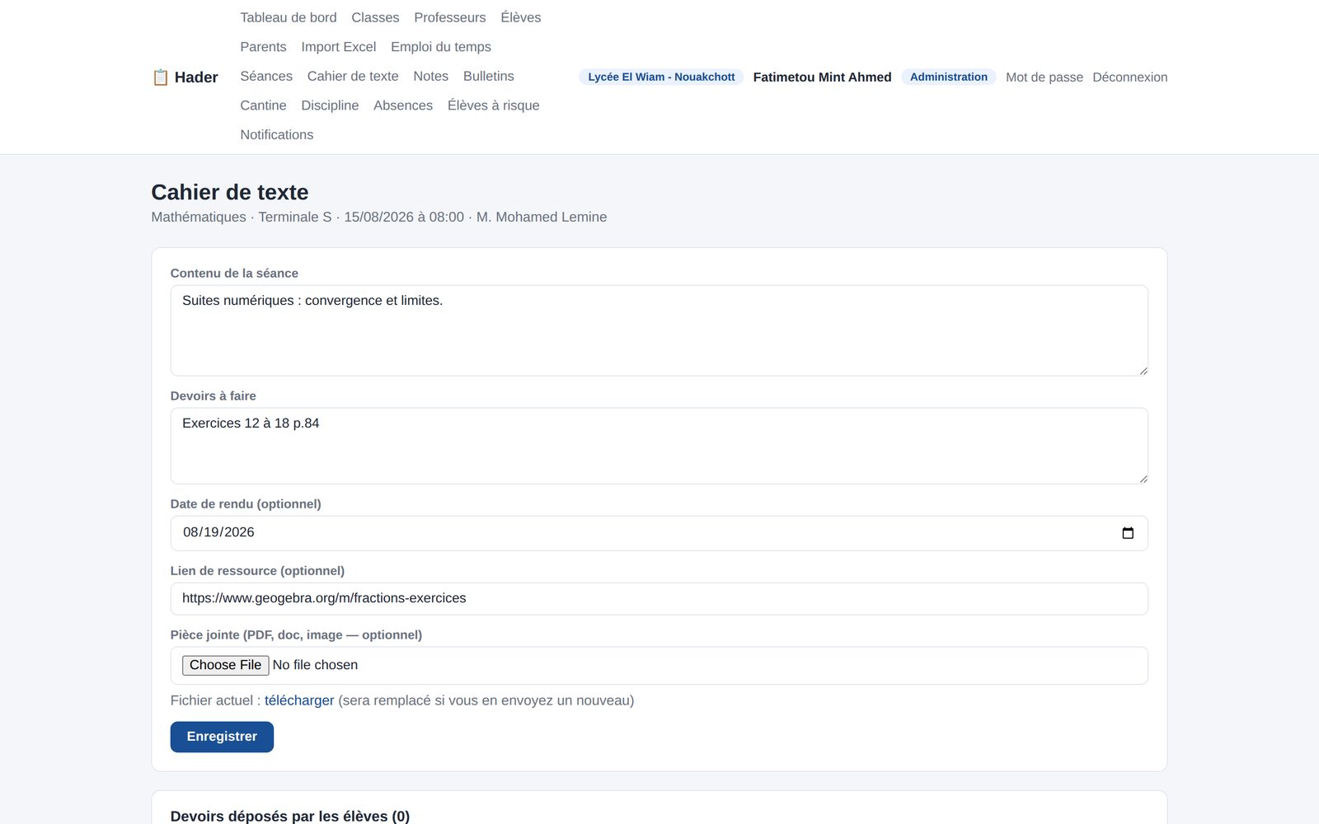The width and height of the screenshot is (1319, 824).
Task: Open Tableau de bord page
Action: click(289, 17)
